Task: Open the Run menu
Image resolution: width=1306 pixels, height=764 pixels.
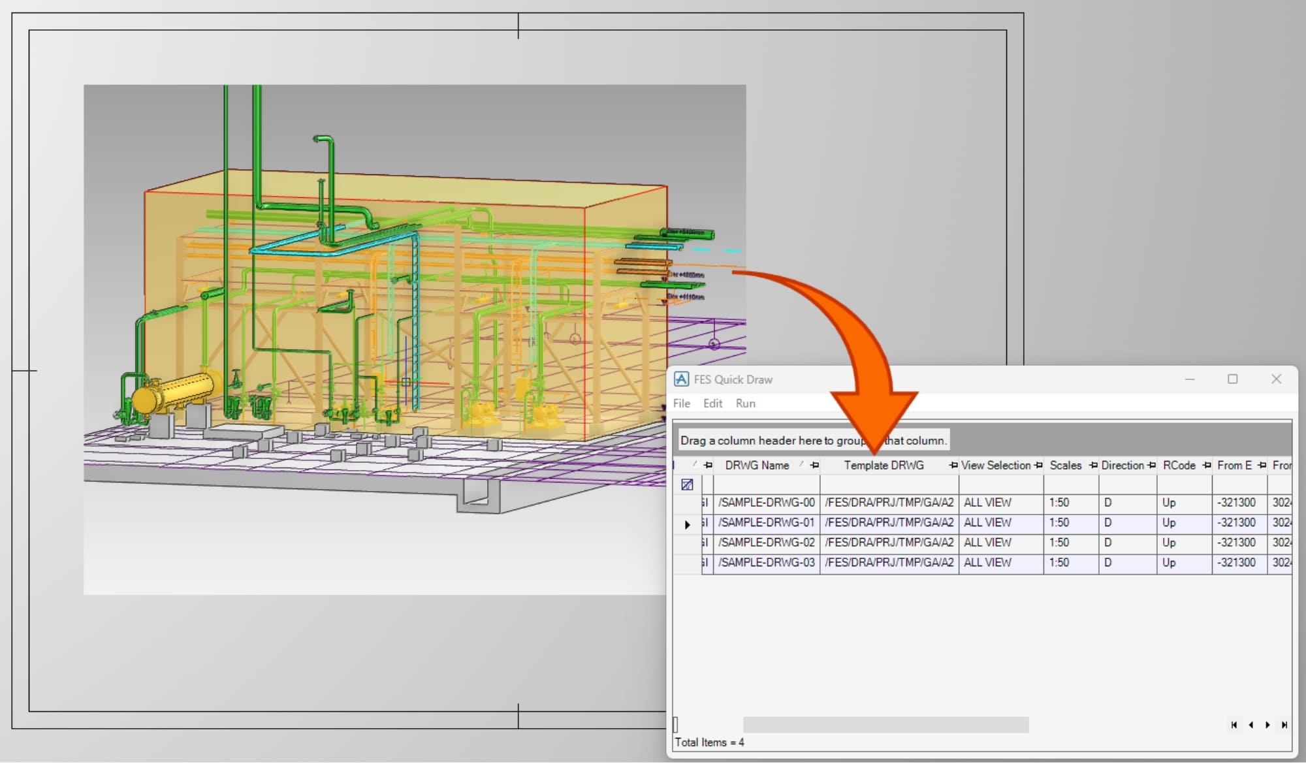Action: coord(745,404)
